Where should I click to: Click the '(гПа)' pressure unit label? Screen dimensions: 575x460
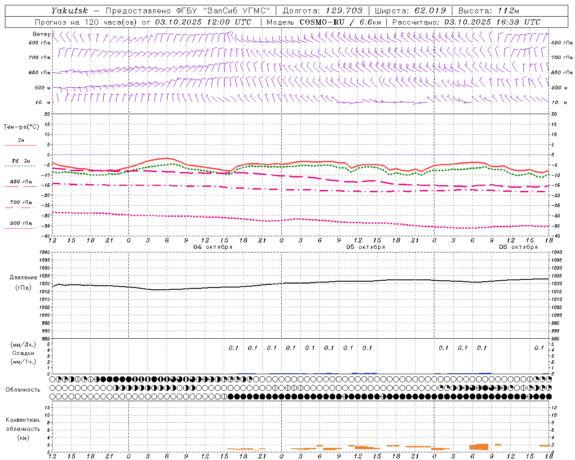coord(23,288)
